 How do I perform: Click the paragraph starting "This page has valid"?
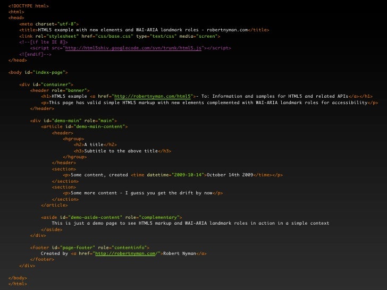click(x=209, y=103)
